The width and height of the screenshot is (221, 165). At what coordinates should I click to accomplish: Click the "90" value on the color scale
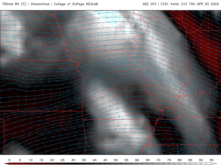[x=201, y=160]
